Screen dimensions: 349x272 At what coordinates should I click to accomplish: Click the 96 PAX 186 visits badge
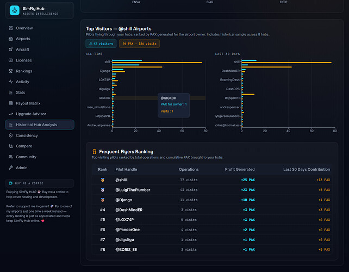tap(139, 44)
